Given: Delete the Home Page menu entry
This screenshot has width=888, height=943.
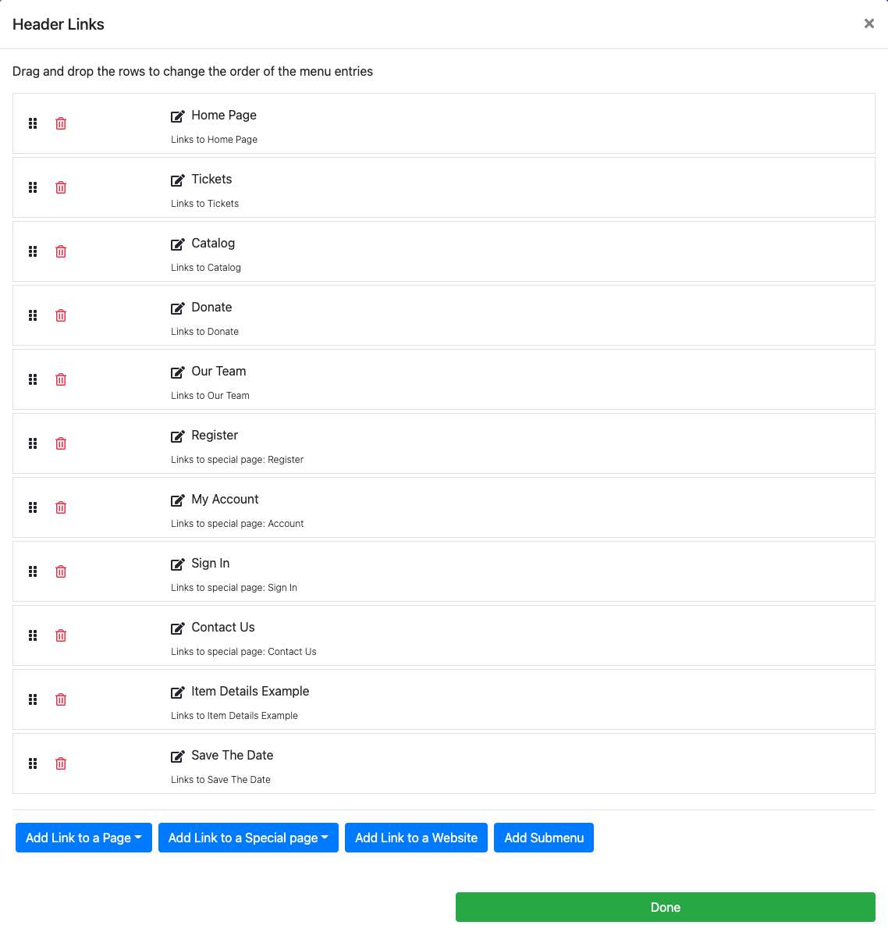Looking at the screenshot, I should point(61,123).
